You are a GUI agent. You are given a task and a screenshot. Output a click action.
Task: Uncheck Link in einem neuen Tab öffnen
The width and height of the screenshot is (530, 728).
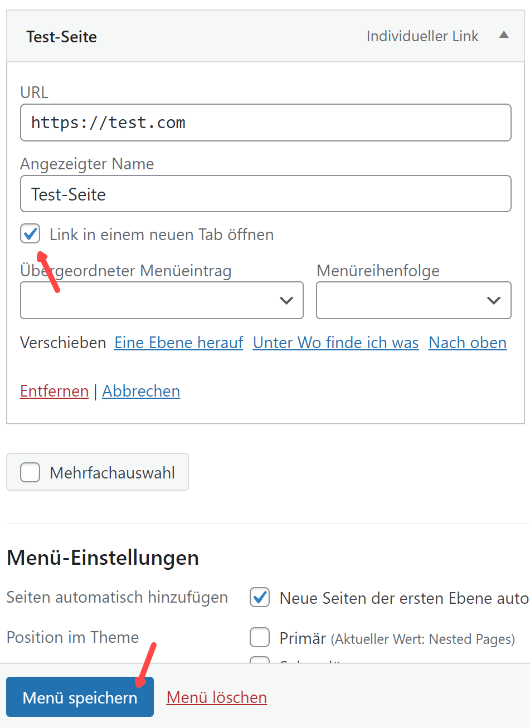pos(30,234)
